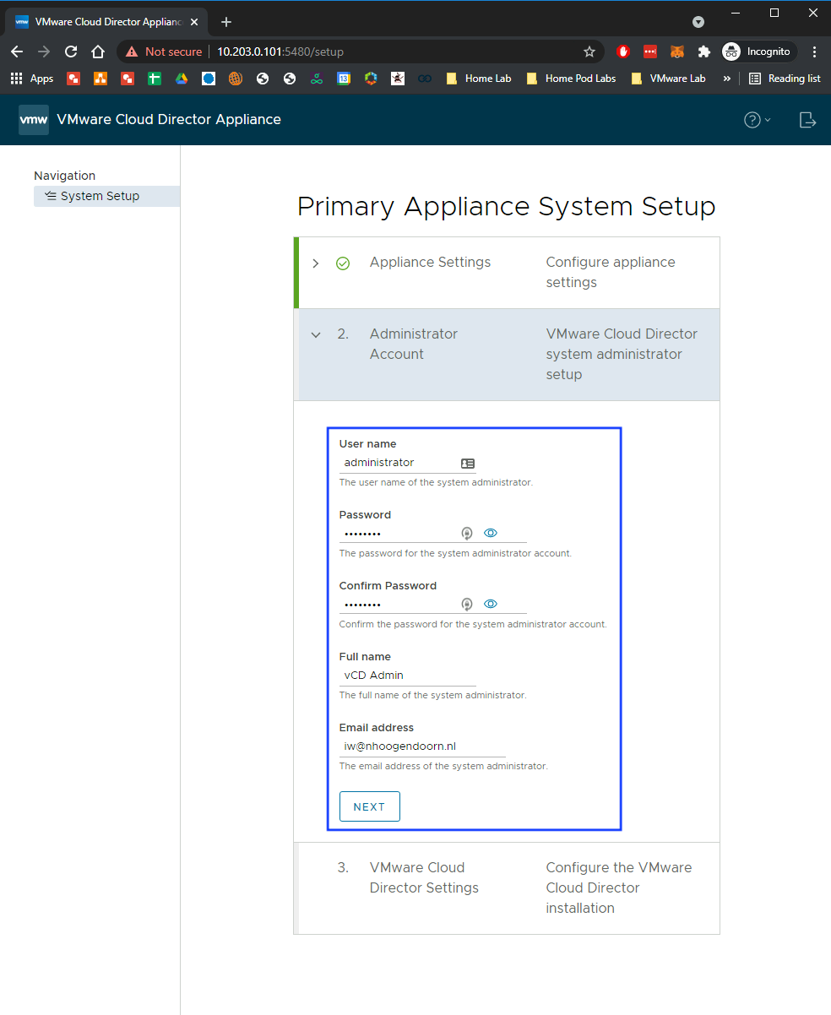
Task: Open the help menu in the appliance header
Action: point(757,120)
